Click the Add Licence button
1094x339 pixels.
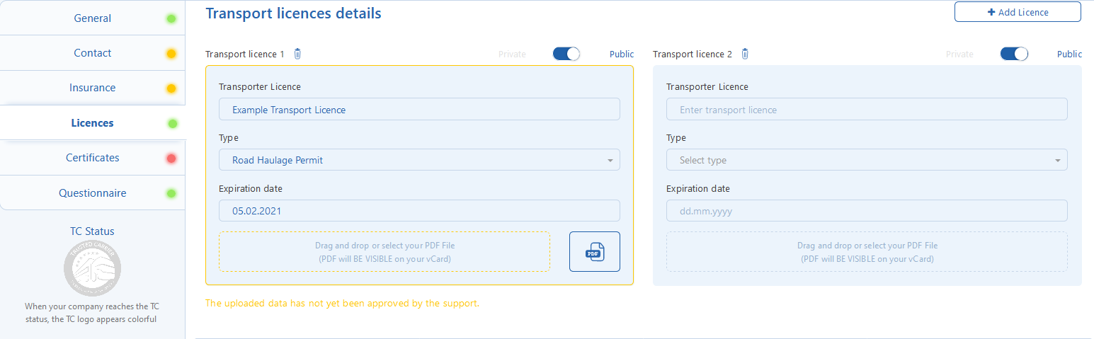pyautogui.click(x=1018, y=12)
